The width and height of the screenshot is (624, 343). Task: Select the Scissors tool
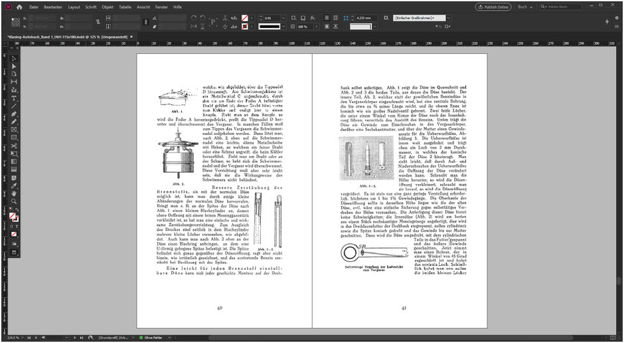click(x=14, y=146)
